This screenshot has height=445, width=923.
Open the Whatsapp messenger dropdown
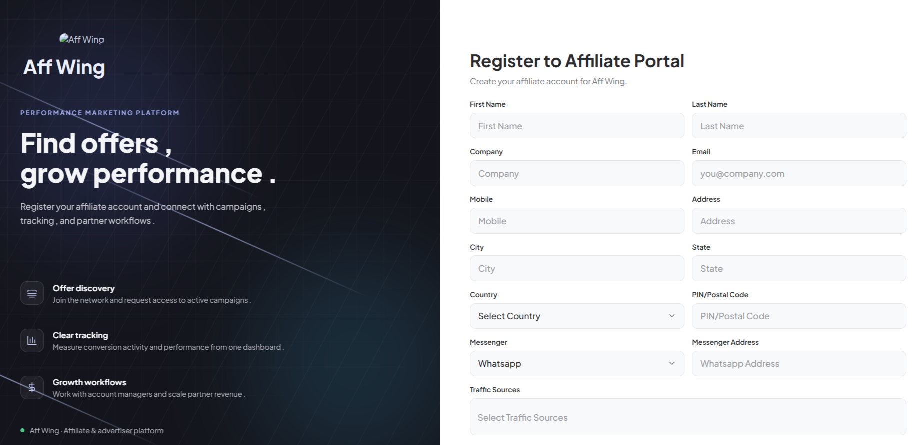(x=577, y=363)
